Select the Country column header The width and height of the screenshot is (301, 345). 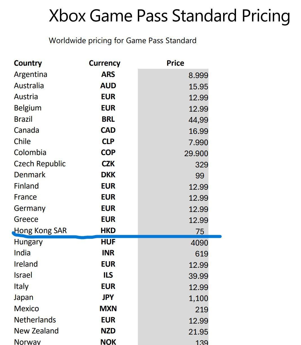pyautogui.click(x=28, y=63)
